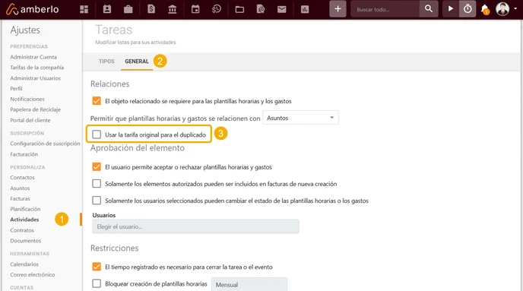Open Papelera de Reciclaje

pyautogui.click(x=36, y=109)
